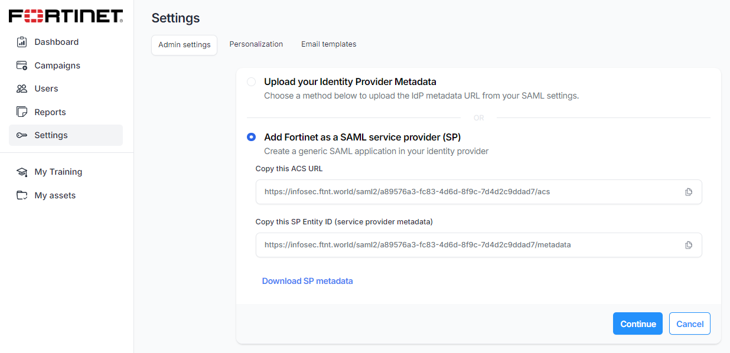Click the My Training graduation cap icon
This screenshot has height=353, width=730.
(x=22, y=172)
